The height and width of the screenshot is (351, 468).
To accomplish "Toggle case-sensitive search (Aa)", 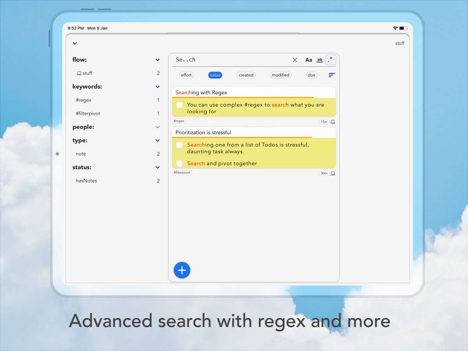I will (x=308, y=60).
